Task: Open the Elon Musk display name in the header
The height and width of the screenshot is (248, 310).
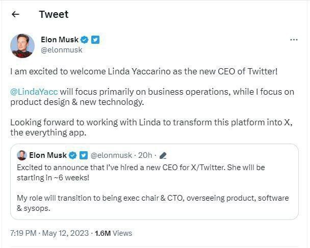Action: [59, 40]
